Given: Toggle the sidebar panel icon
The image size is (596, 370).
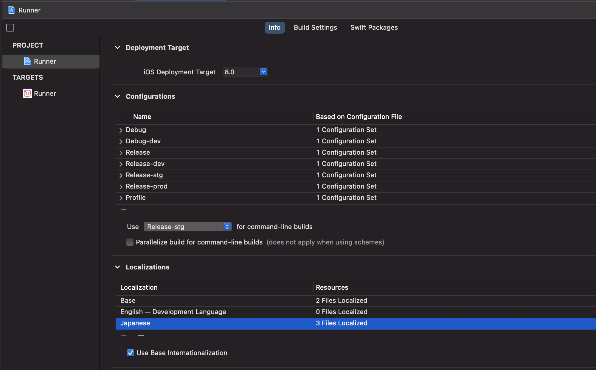Looking at the screenshot, I should pyautogui.click(x=10, y=28).
